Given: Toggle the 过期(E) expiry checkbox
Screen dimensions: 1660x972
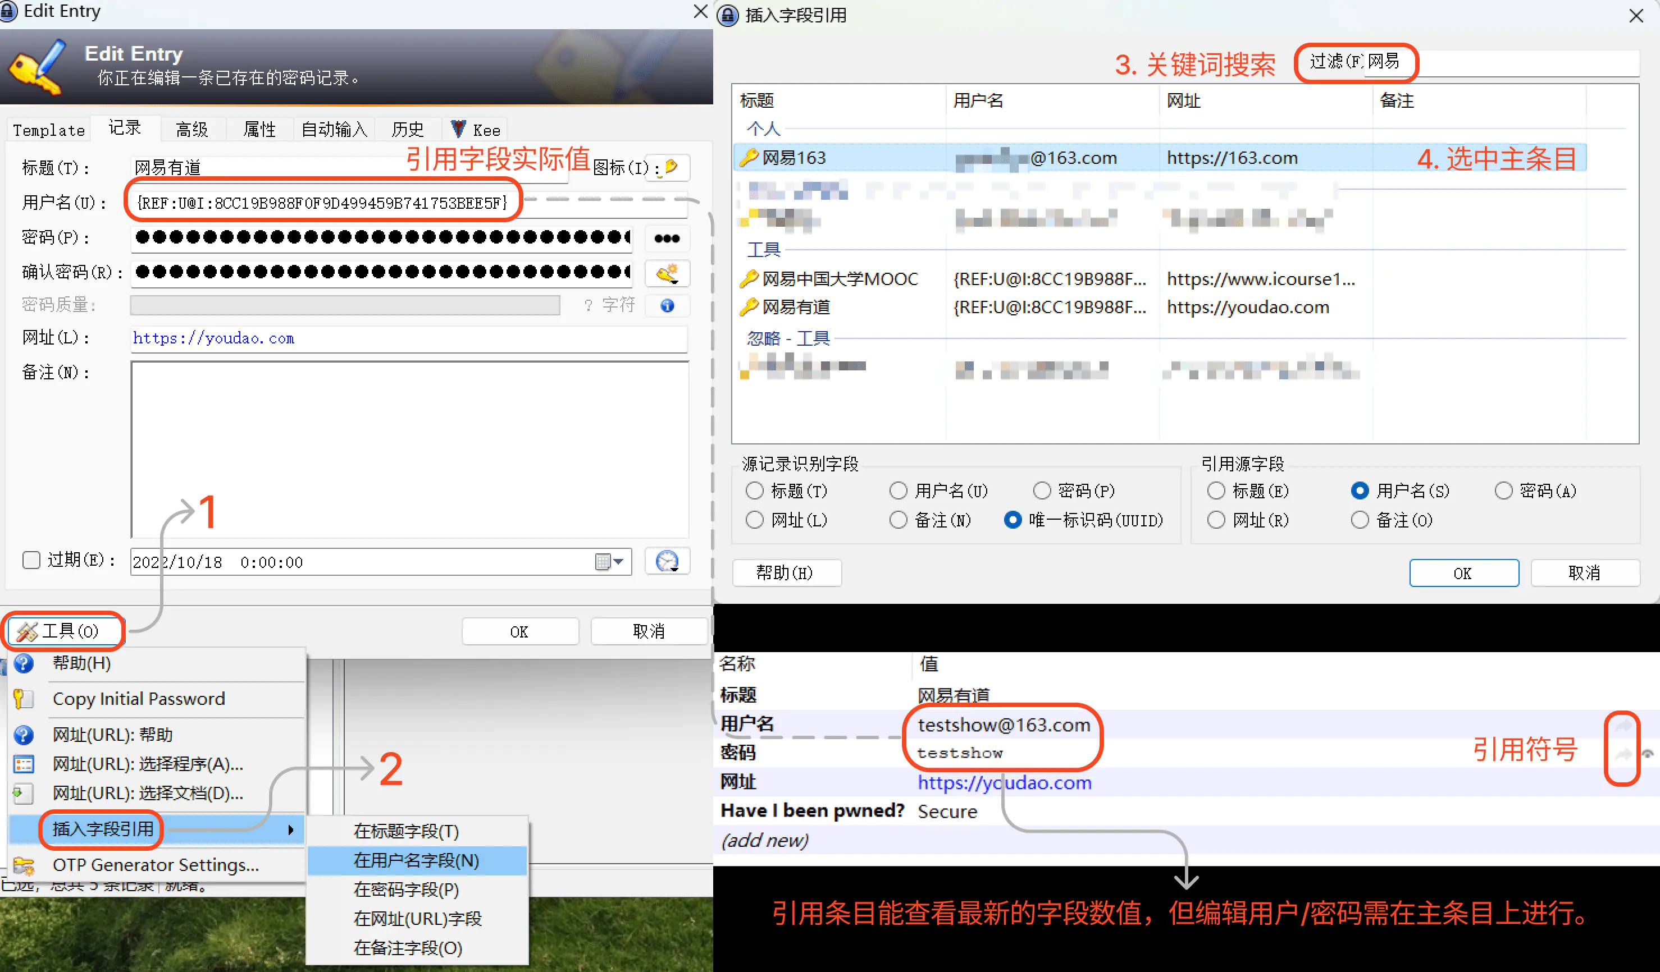Looking at the screenshot, I should tap(31, 560).
